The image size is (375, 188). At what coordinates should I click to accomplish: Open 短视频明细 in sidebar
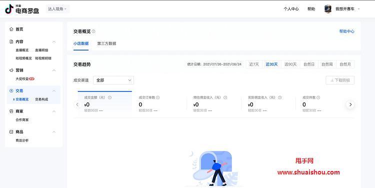coord(43,58)
